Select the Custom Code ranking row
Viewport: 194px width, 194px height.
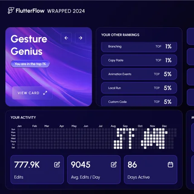(139, 101)
